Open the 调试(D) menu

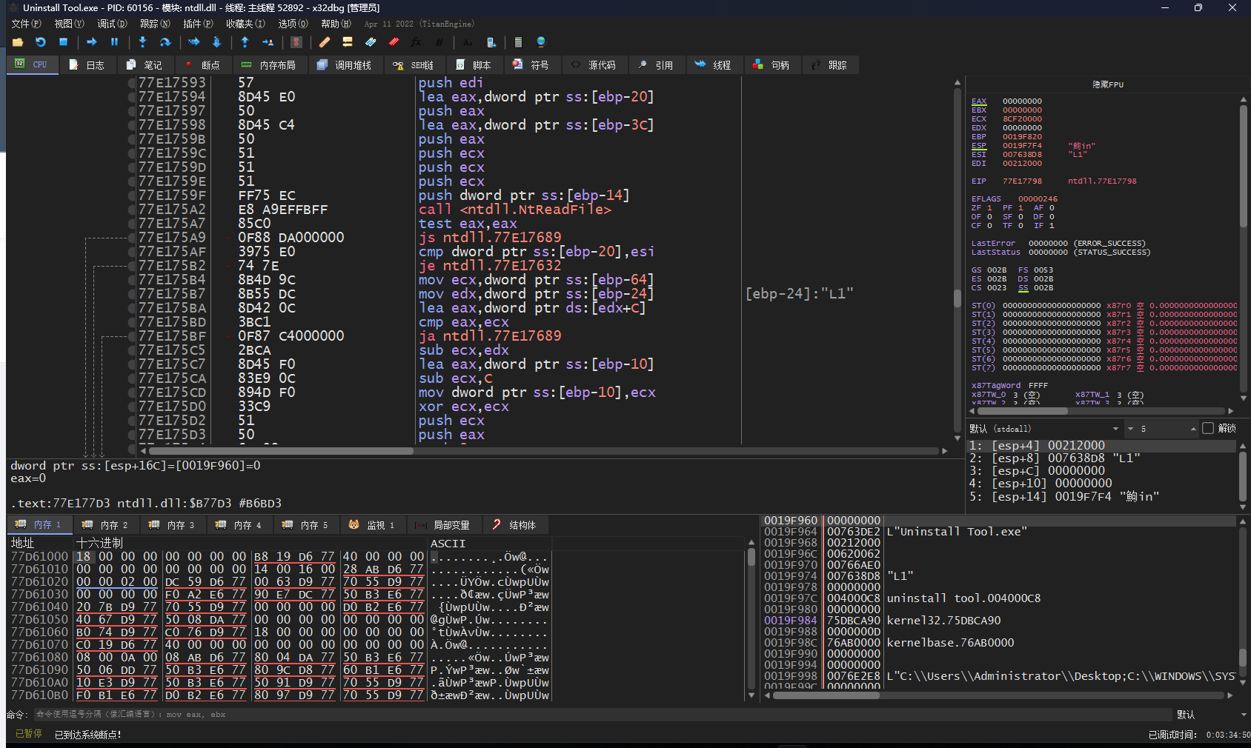112,24
